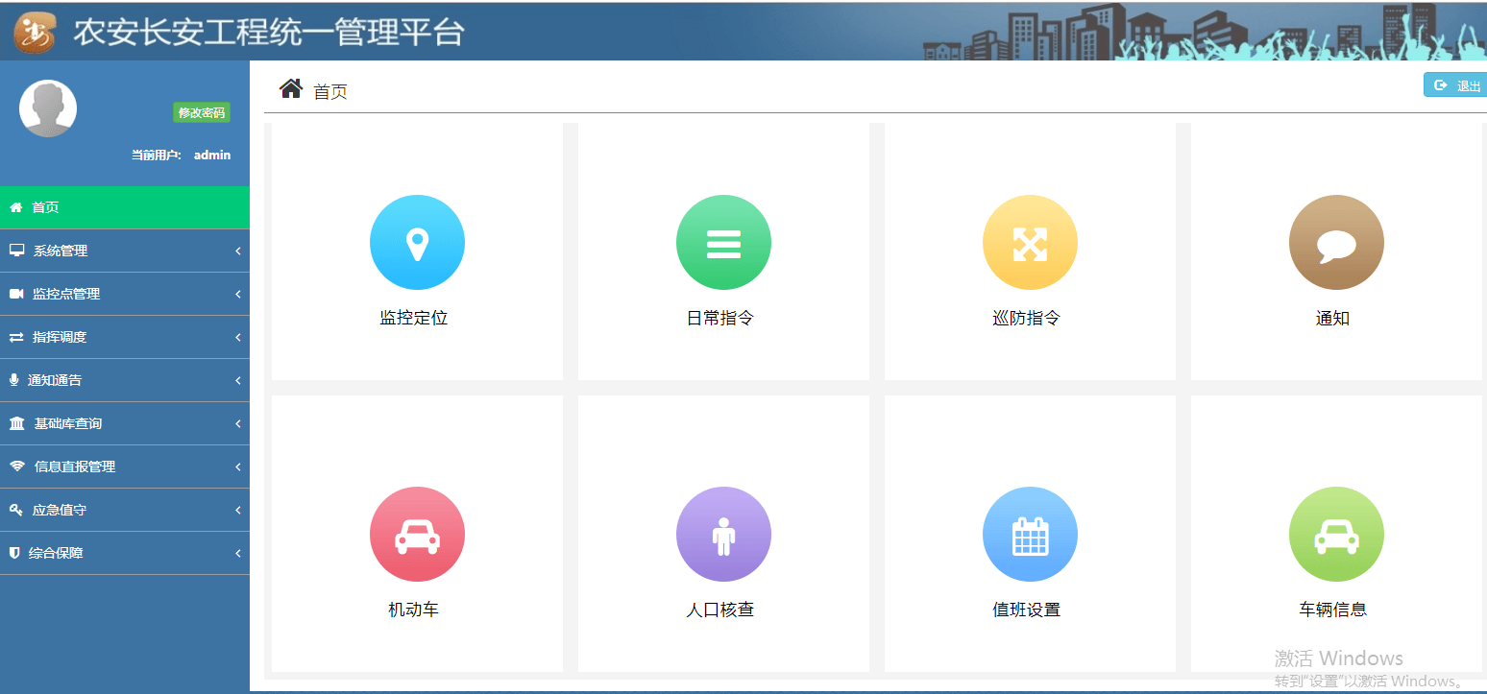
Task: Click the shield icon beside 综合保障
Action: [x=14, y=553]
